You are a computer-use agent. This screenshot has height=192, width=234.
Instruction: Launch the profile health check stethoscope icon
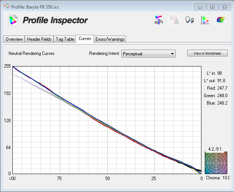pyautogui.click(x=189, y=20)
